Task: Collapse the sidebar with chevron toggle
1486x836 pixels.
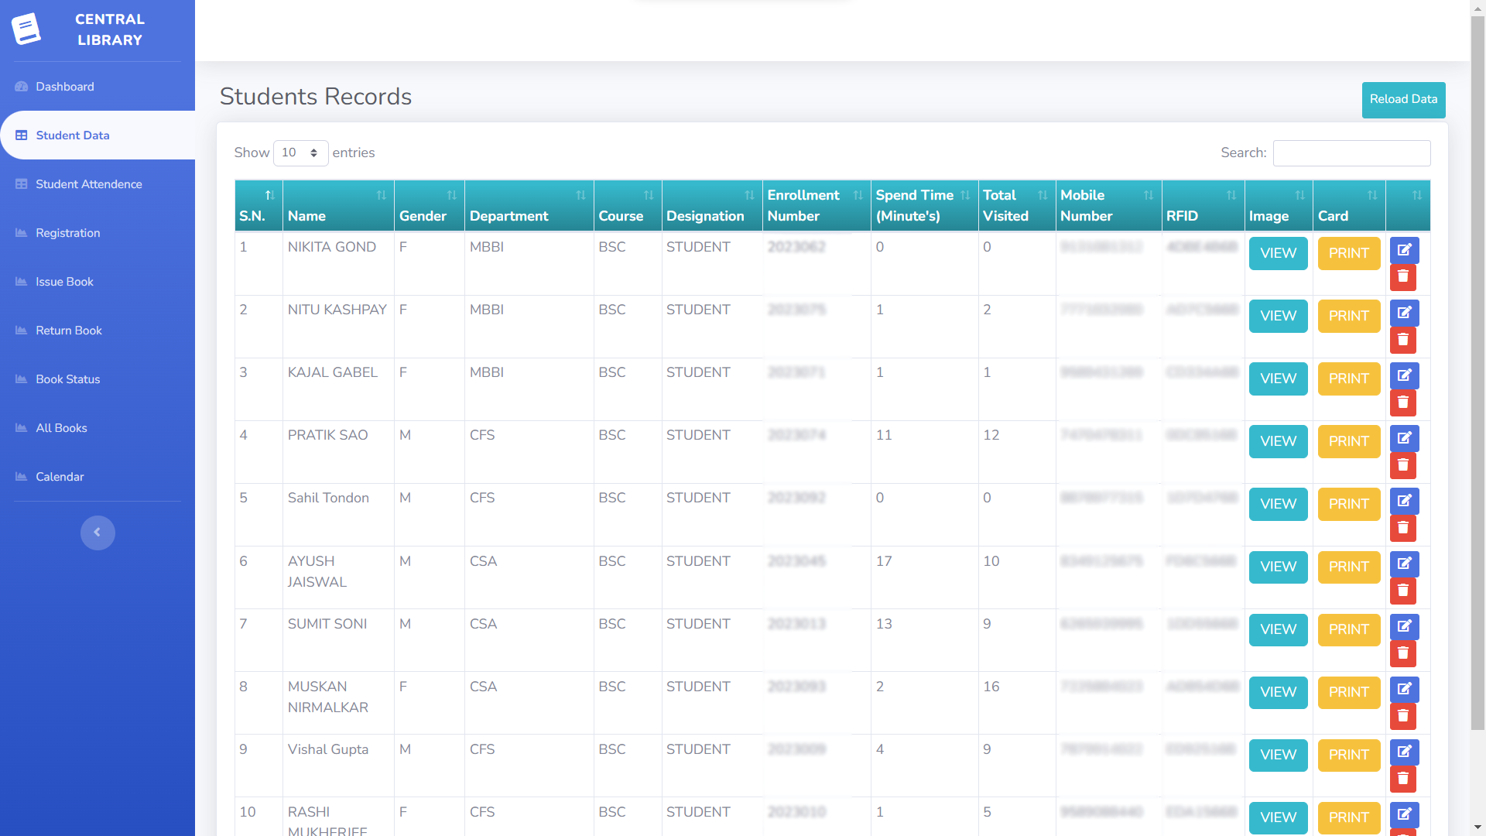Action: [98, 533]
